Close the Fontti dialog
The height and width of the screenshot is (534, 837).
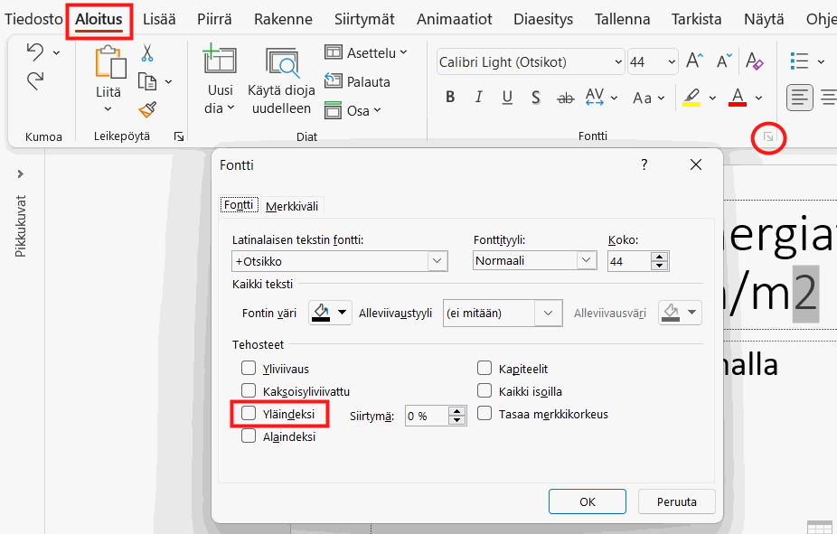696,164
